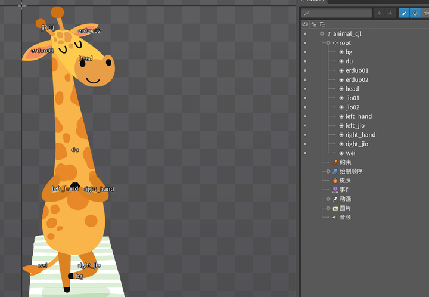Image resolution: width=429 pixels, height=297 pixels.
Task: Click the back arrow in tree panel
Action: click(x=379, y=13)
